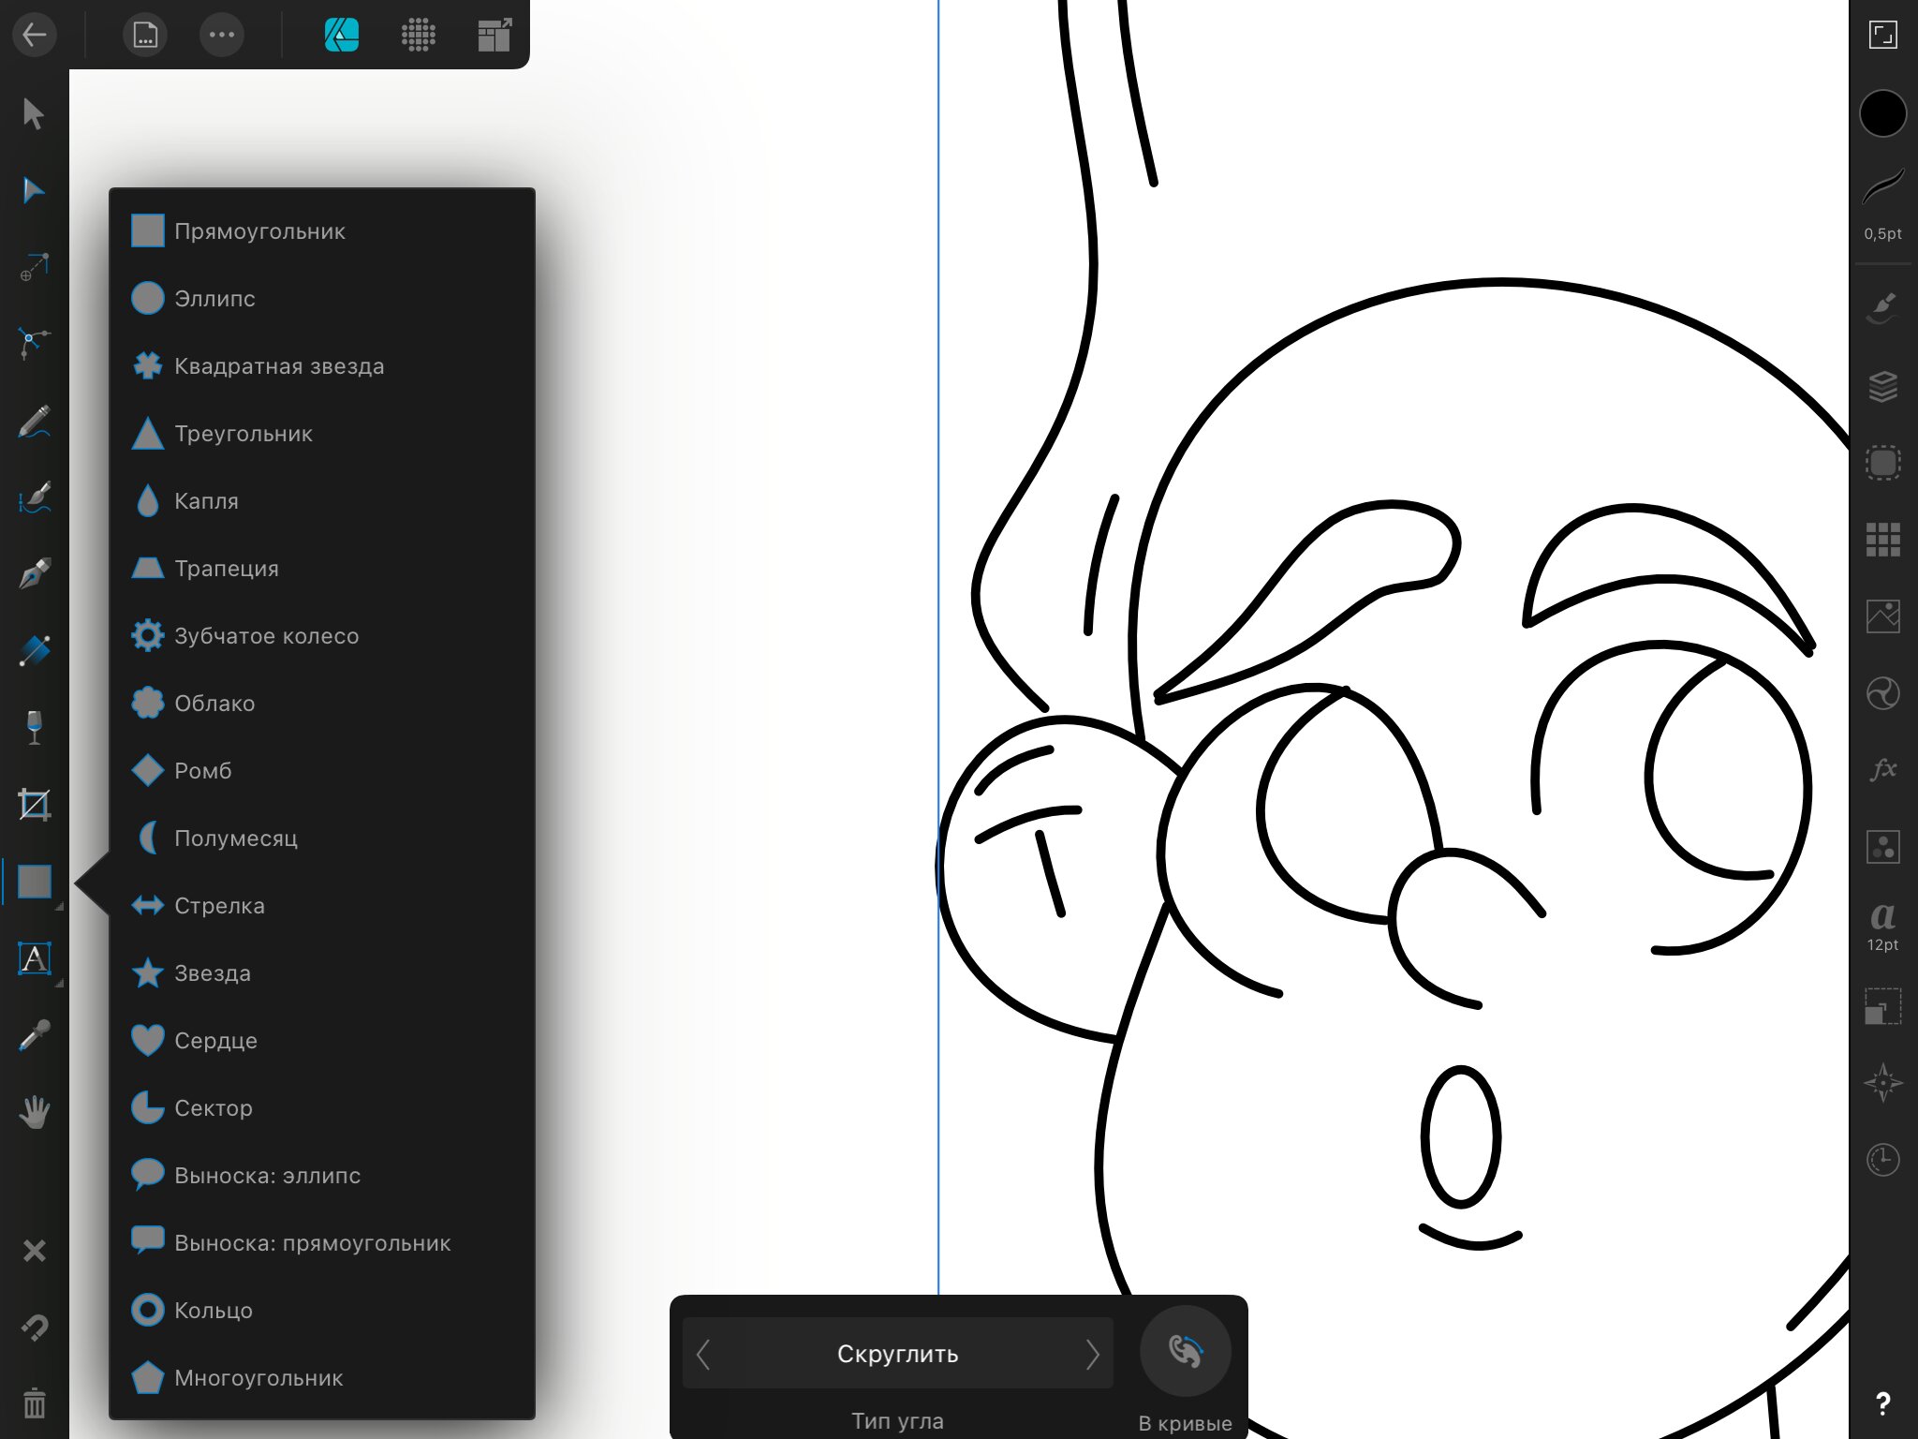Select the Pen tool
This screenshot has width=1918, height=1439.
34,573
